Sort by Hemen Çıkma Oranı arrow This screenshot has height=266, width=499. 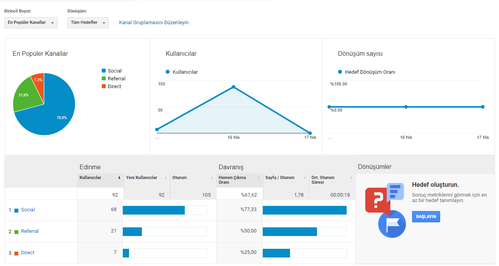(258, 178)
